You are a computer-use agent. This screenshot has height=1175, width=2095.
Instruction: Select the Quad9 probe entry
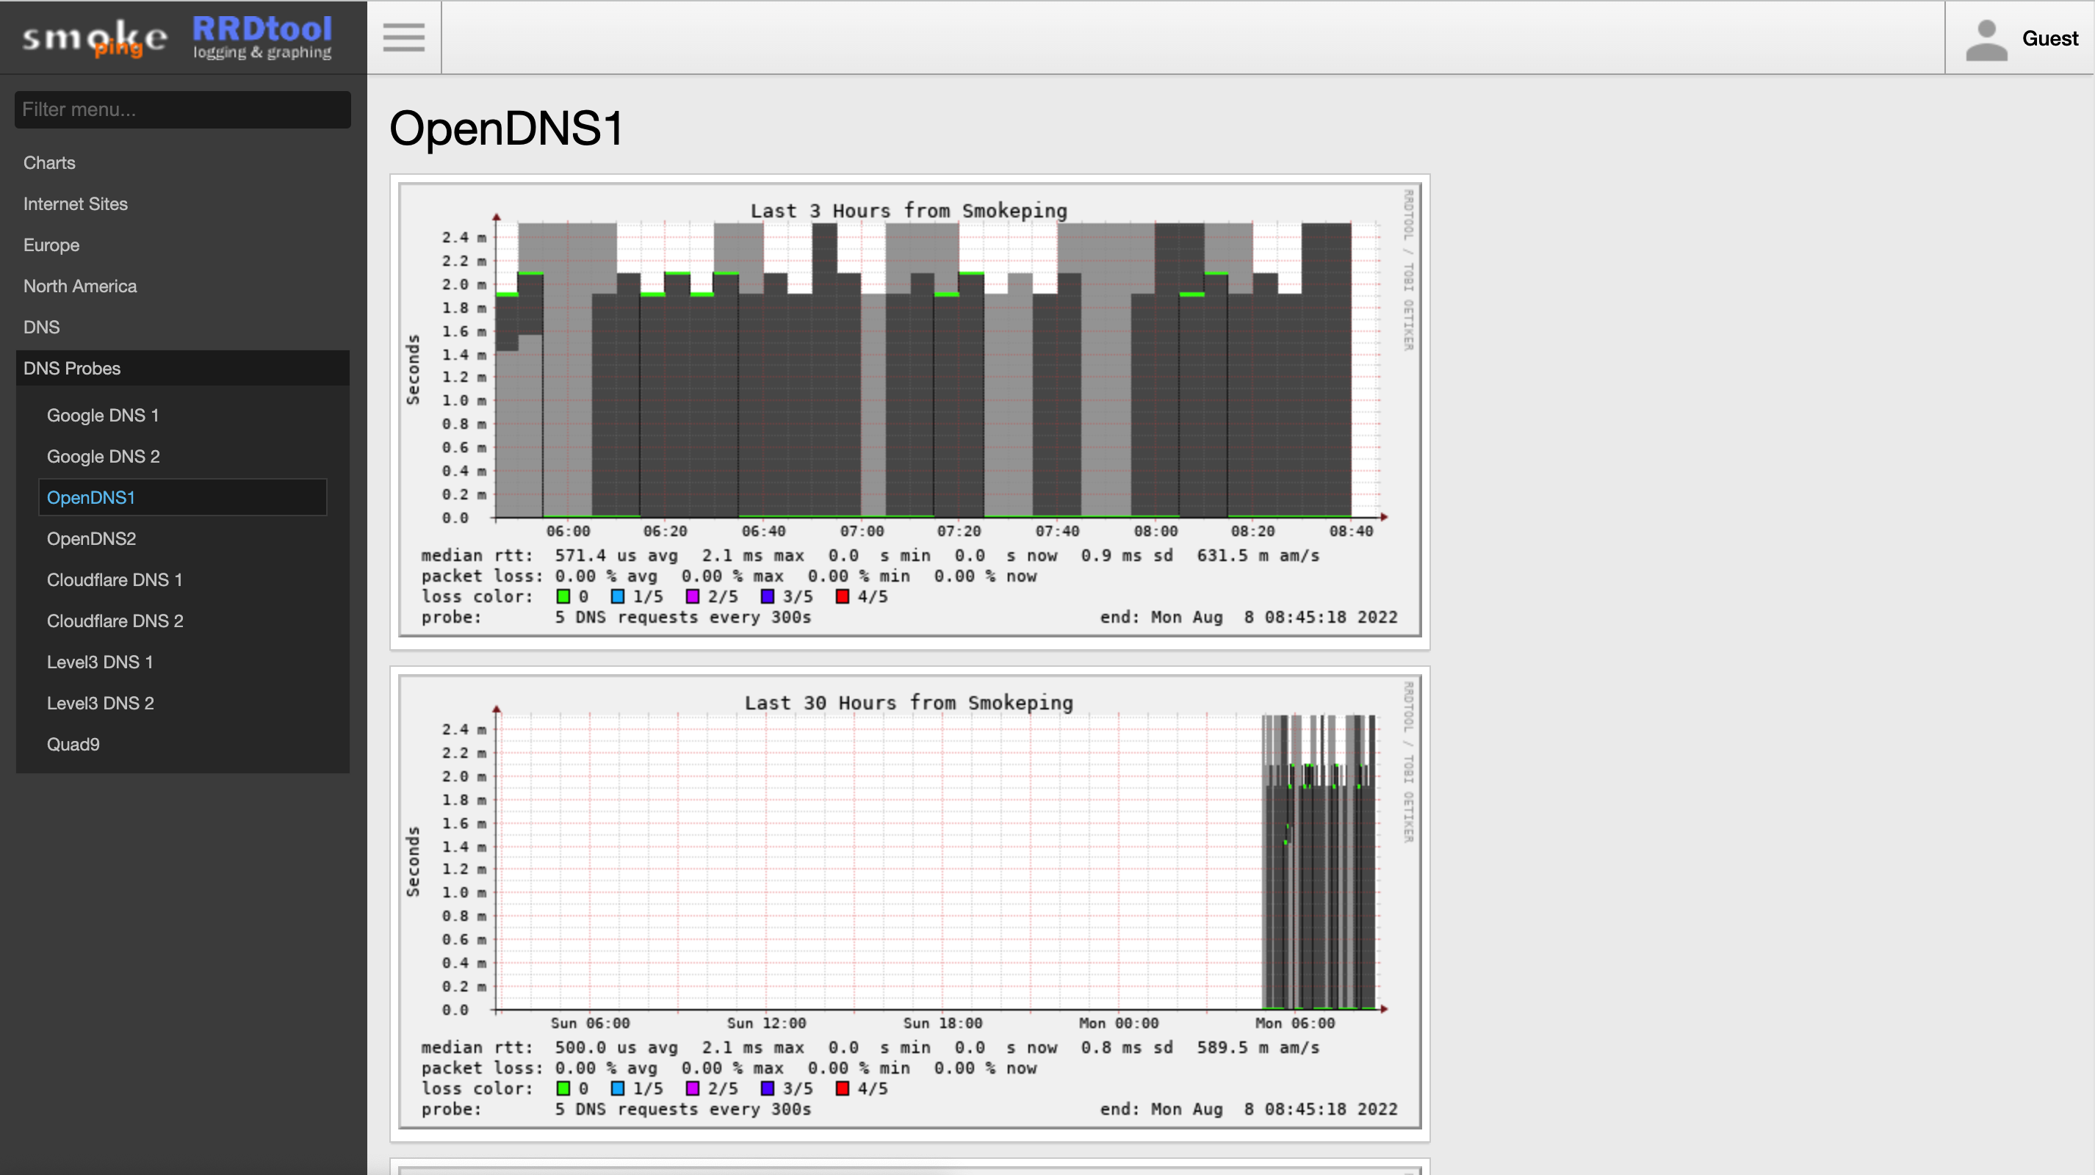73,744
